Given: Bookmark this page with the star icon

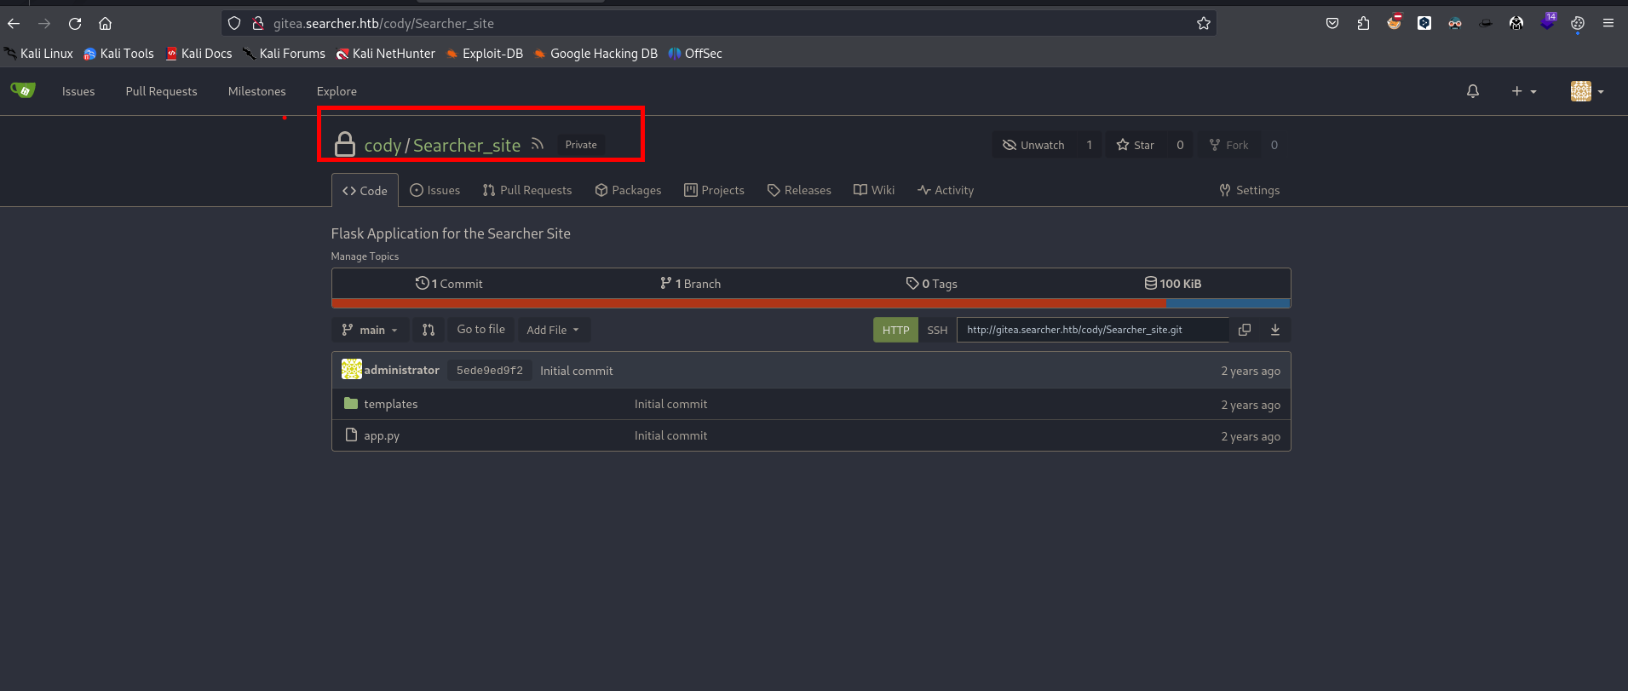Looking at the screenshot, I should click(1203, 24).
